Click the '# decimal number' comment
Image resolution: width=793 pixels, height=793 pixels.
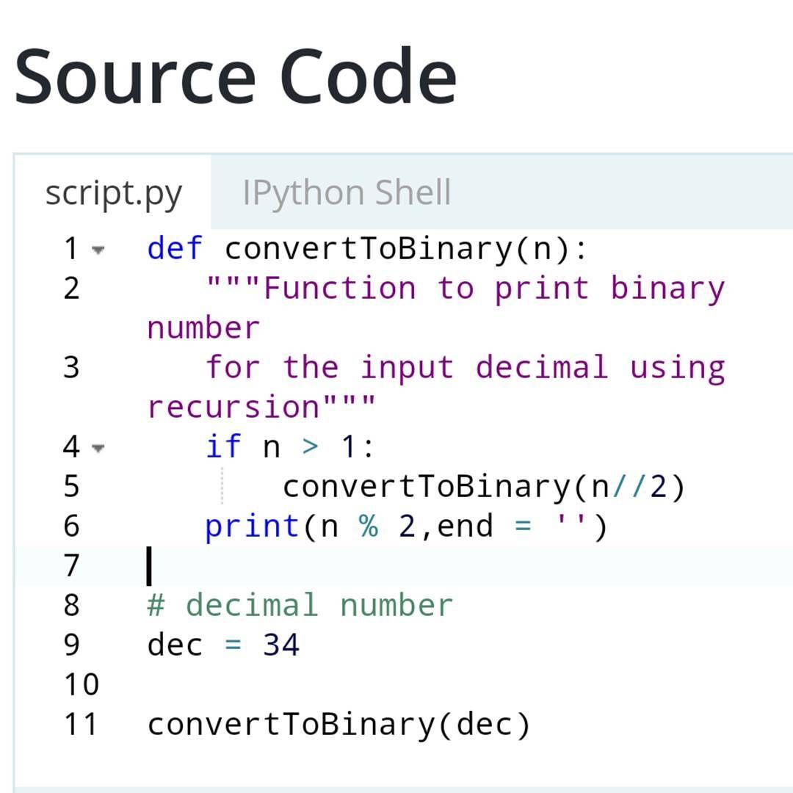click(300, 605)
